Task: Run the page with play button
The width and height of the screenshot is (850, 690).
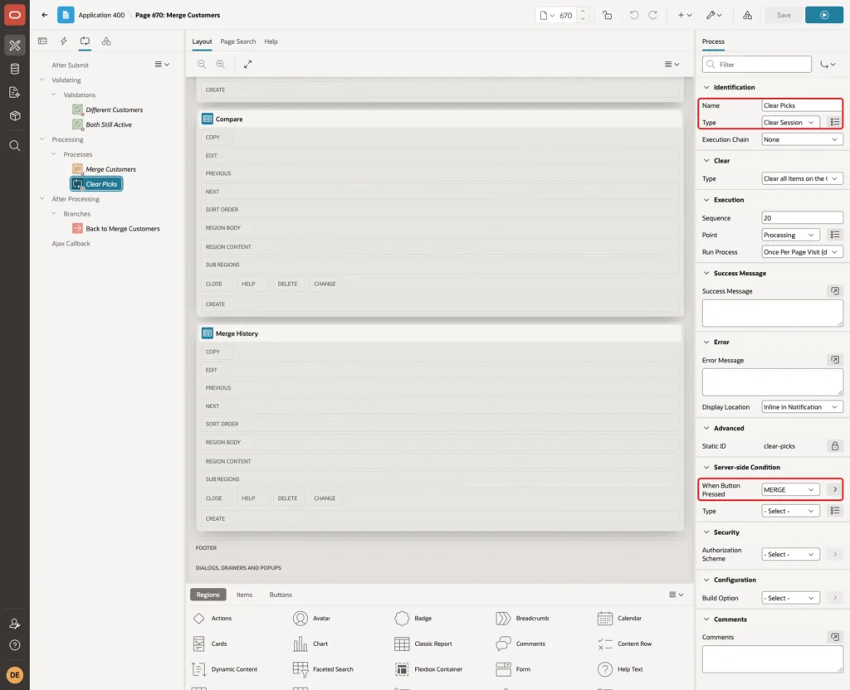Action: click(x=824, y=15)
